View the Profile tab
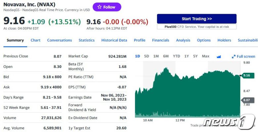The width and height of the screenshot is (258, 133). coord(140,40)
